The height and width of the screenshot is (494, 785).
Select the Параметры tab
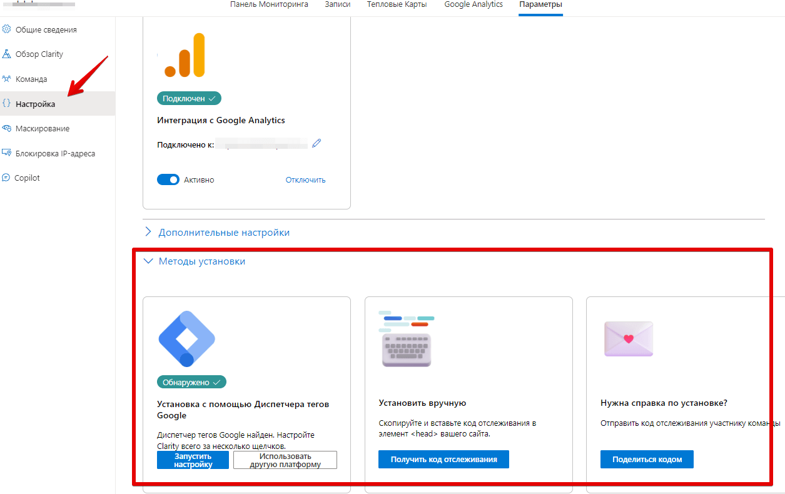540,4
